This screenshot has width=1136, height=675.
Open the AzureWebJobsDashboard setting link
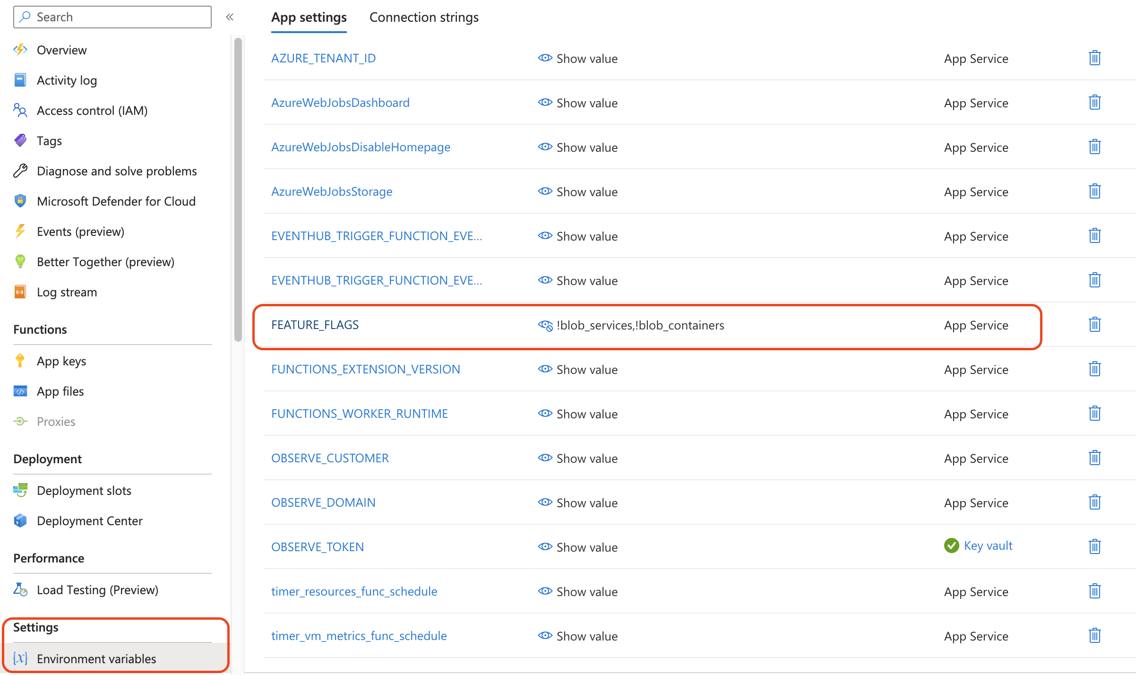point(340,103)
